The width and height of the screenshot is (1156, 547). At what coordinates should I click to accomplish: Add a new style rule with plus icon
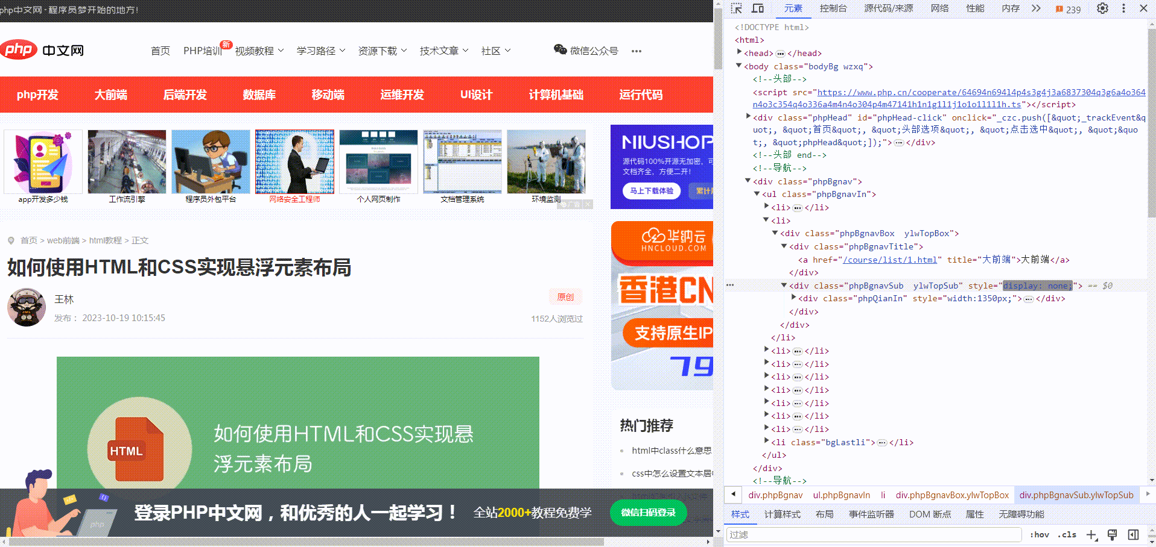click(x=1091, y=534)
